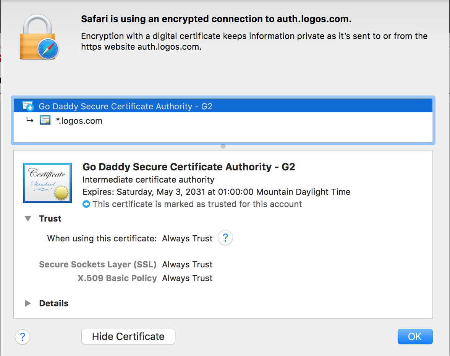The width and height of the screenshot is (450, 356).
Task: Click the 'Safari is using an encrypted connection' heading
Action: [x=216, y=19]
